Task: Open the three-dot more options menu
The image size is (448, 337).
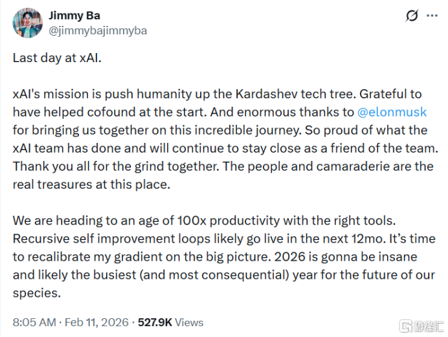Action: pyautogui.click(x=431, y=16)
